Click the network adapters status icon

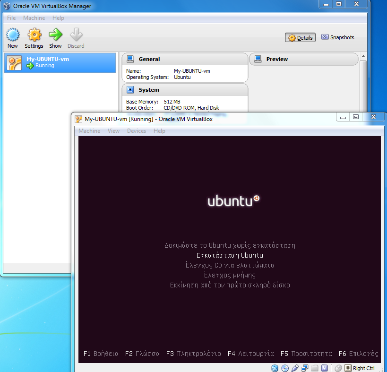[x=305, y=368]
